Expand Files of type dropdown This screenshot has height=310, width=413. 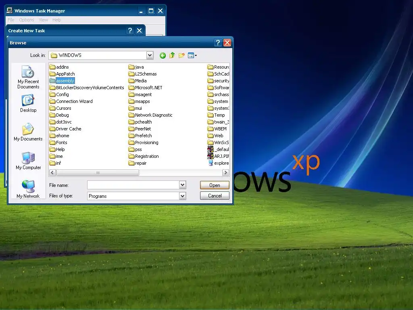coord(183,196)
